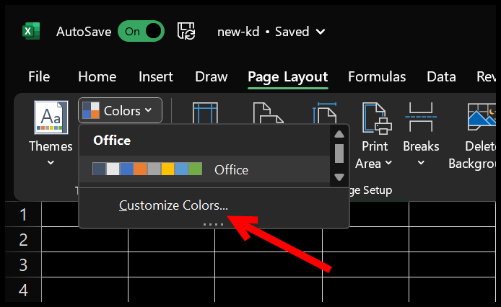Click the color list scroll up arrow
The image size is (501, 307).
[339, 134]
